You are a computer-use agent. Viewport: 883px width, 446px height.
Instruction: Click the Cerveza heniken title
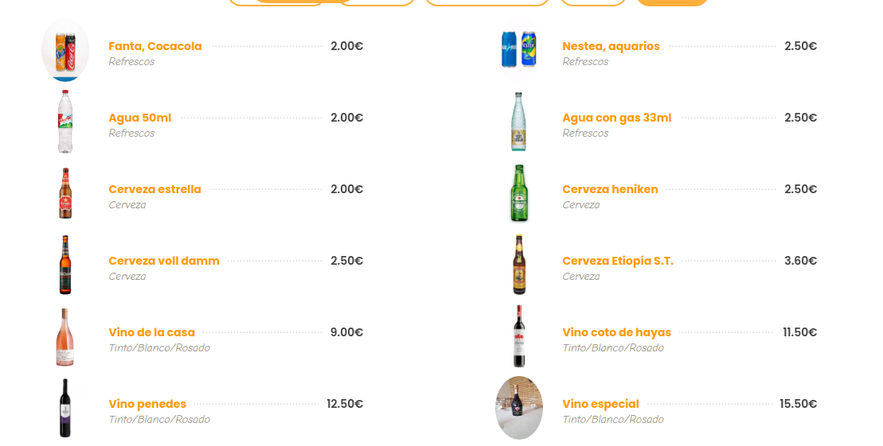click(x=610, y=189)
